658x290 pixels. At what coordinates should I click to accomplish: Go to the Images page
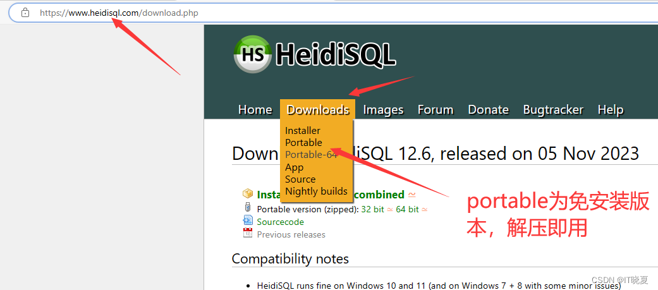(383, 110)
